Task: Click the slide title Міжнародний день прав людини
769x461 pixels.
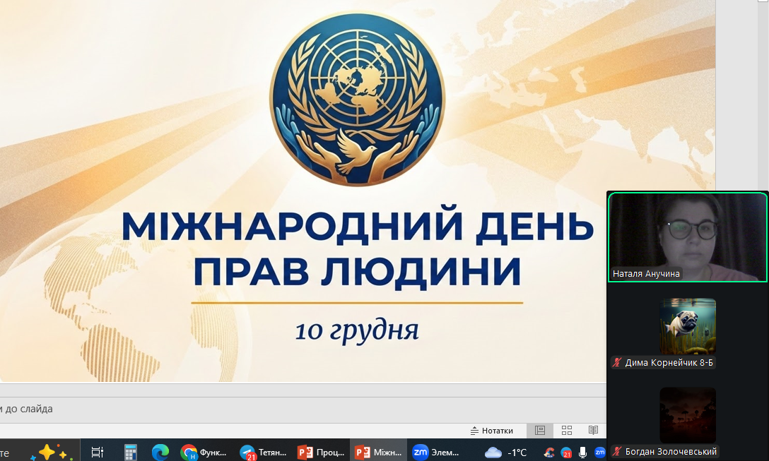Action: coord(357,248)
